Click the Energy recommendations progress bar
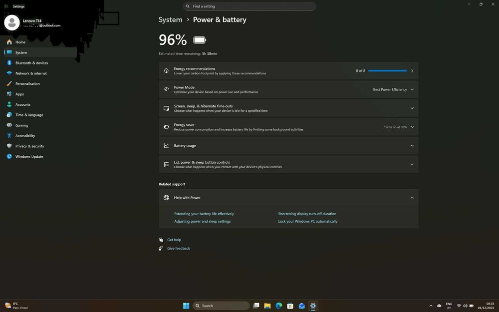The width and height of the screenshot is (499, 312). point(387,71)
